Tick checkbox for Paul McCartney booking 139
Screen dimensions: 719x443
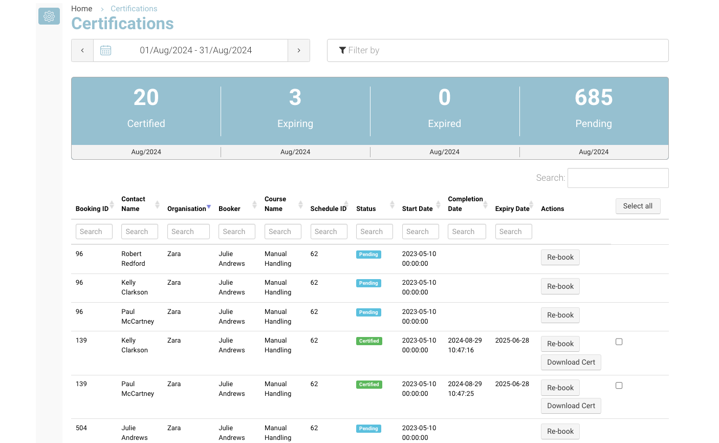pos(619,385)
